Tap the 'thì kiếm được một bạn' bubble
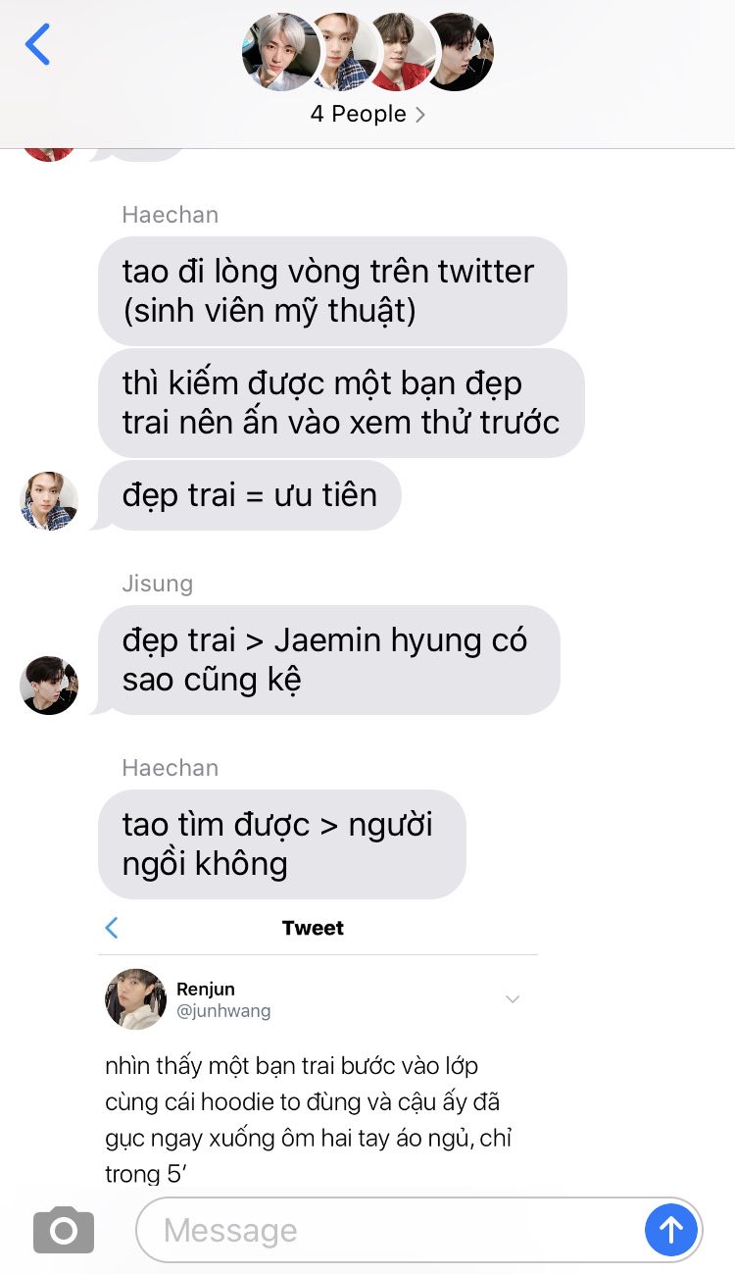The height and width of the screenshot is (1274, 735). pos(341,403)
